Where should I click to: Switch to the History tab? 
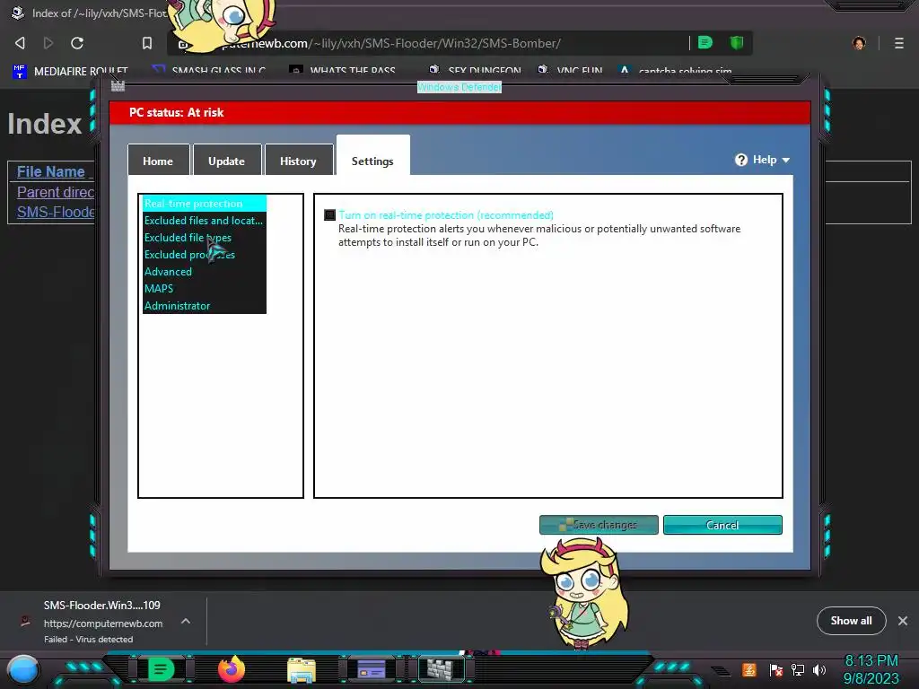coord(298,160)
